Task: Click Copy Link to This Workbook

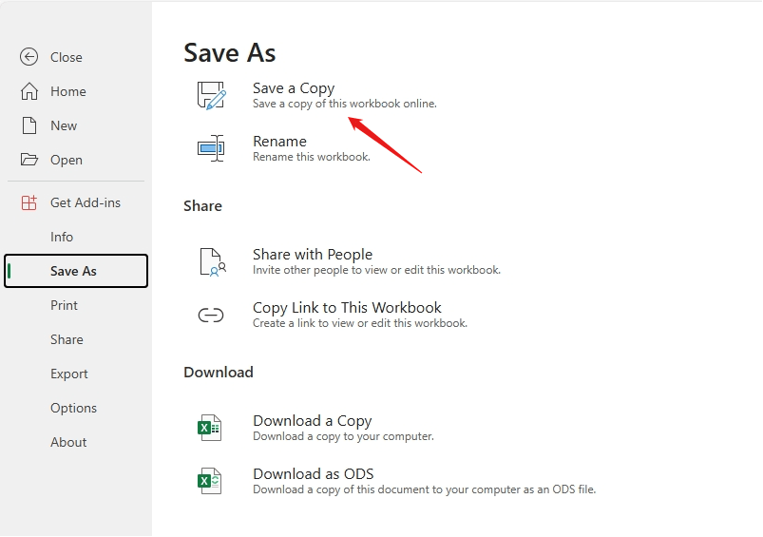Action: point(347,308)
